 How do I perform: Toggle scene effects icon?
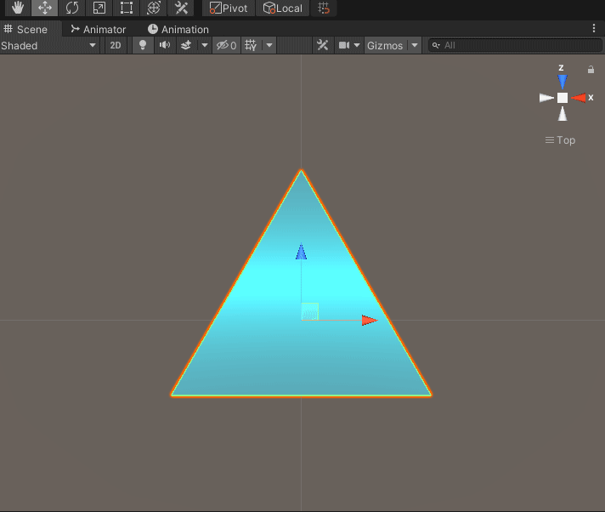186,46
